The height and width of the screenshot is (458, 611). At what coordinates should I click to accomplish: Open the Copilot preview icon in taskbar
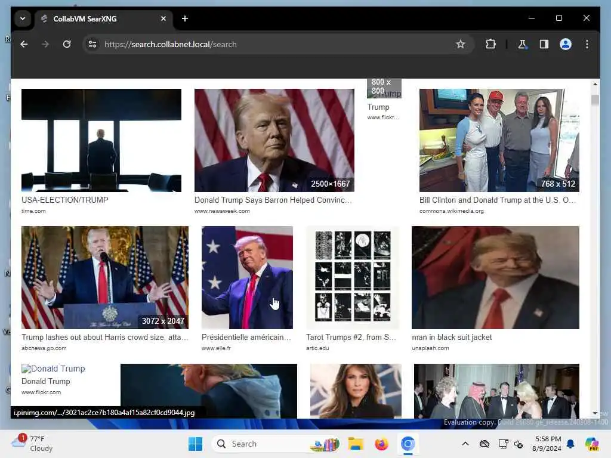click(x=592, y=444)
